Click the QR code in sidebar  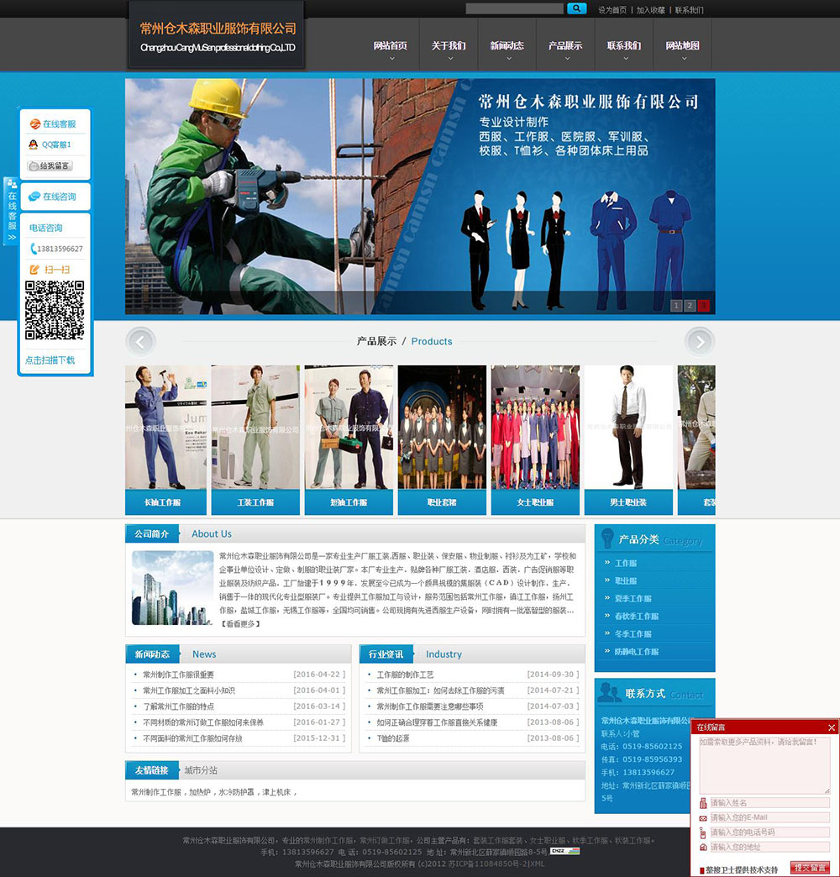55,311
